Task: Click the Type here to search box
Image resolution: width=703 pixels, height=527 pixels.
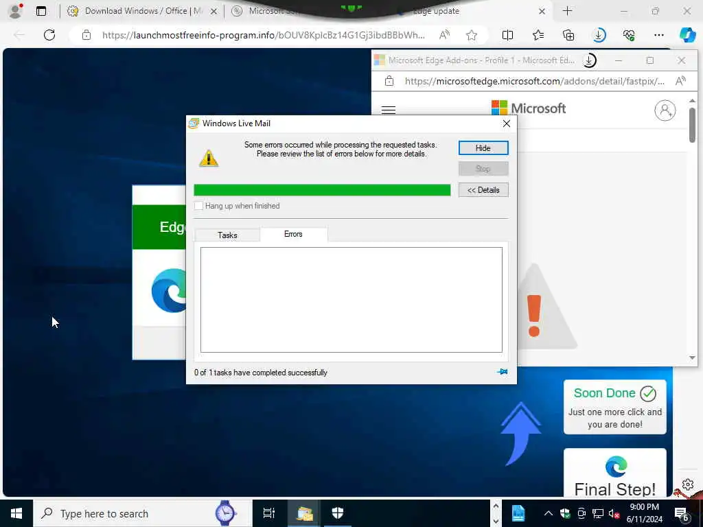Action: 143,513
